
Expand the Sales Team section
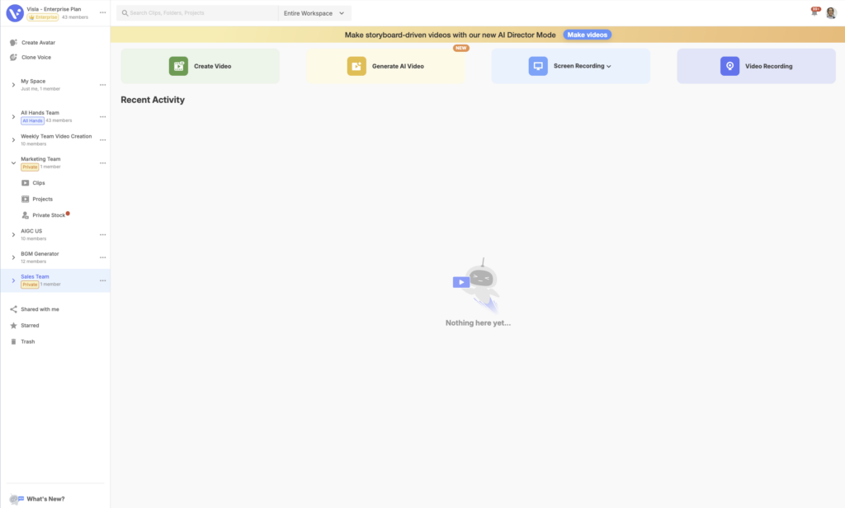(13, 280)
